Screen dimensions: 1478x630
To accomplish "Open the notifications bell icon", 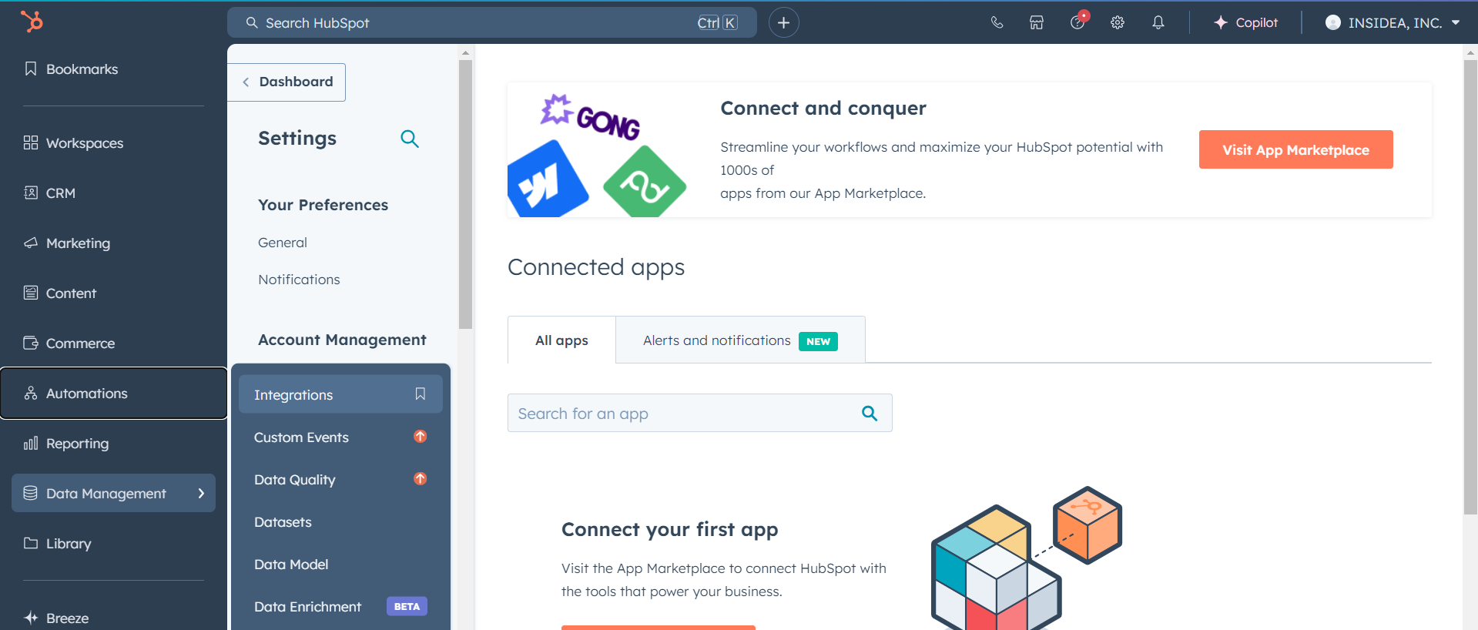I will [1158, 23].
